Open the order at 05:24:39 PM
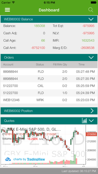The height and width of the screenshot is (174, 98). tap(49, 93)
